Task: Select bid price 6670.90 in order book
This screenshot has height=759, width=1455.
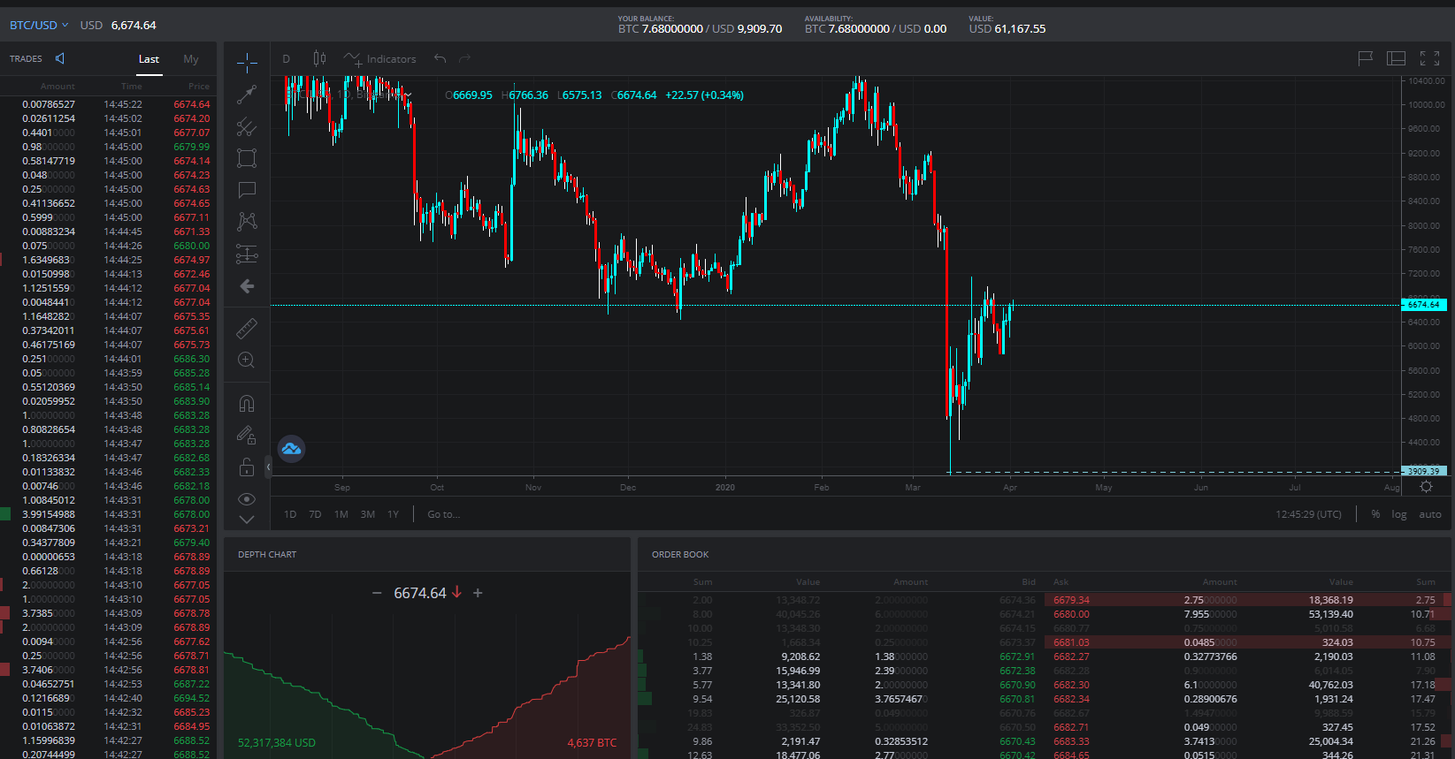Action: coord(1017,685)
